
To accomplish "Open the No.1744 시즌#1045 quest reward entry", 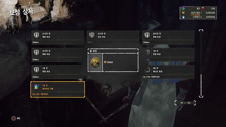I will (x=168, y=72).
